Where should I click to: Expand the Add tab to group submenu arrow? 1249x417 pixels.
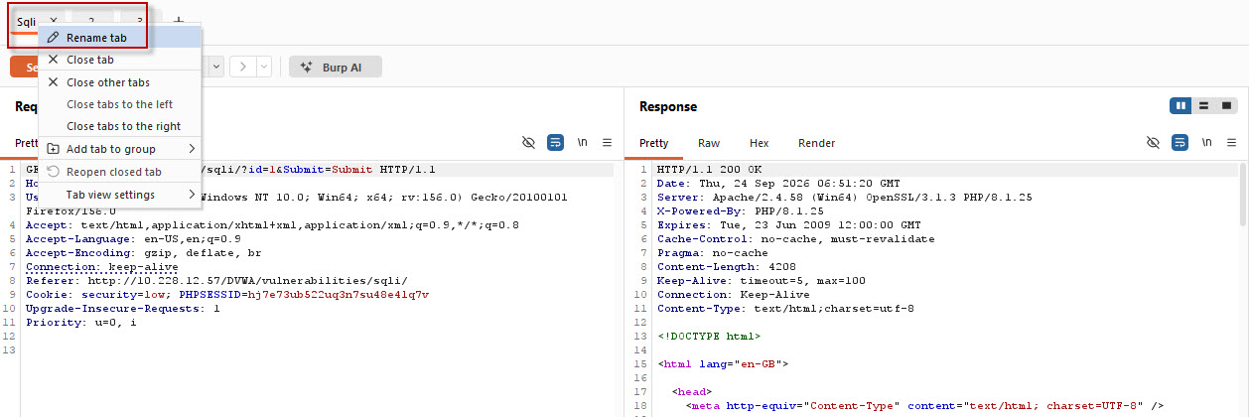(x=192, y=149)
